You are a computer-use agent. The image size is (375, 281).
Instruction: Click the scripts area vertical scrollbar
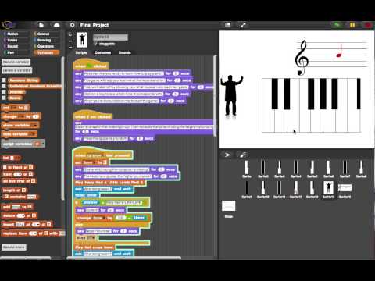click(x=215, y=96)
